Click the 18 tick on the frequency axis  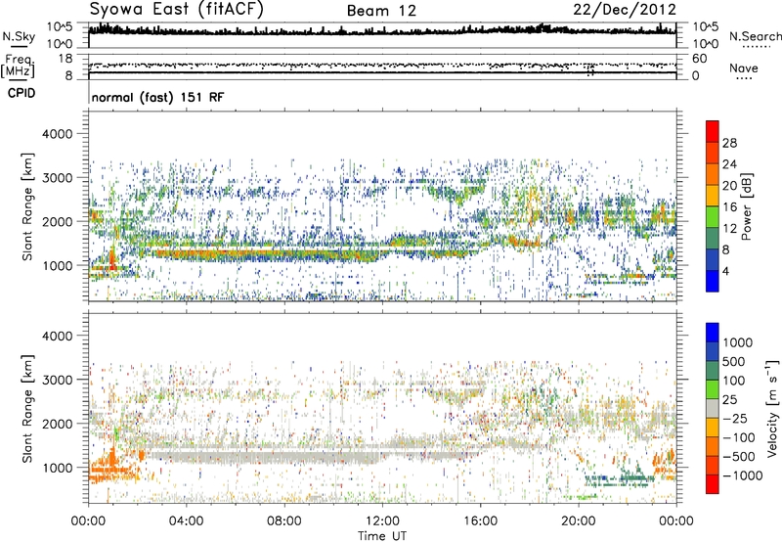pos(65,59)
